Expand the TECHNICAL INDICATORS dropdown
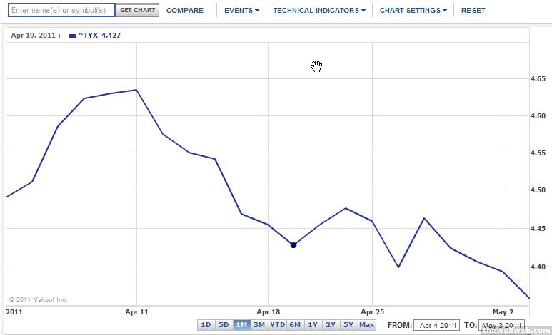The image size is (552, 335). (319, 11)
